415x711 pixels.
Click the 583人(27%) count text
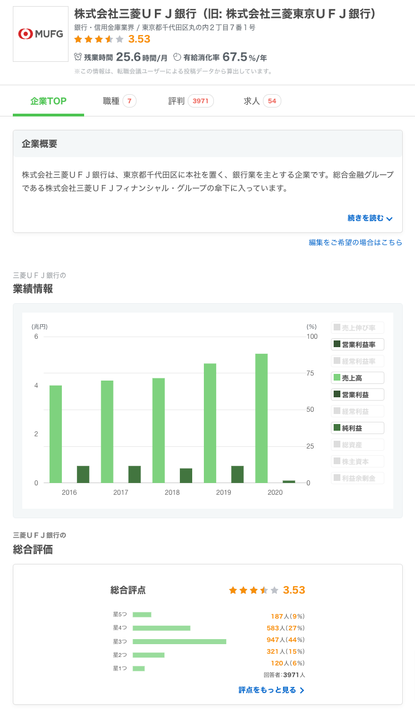[286, 628]
